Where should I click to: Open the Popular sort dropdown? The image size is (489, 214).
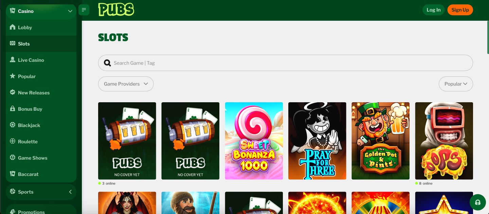455,84
